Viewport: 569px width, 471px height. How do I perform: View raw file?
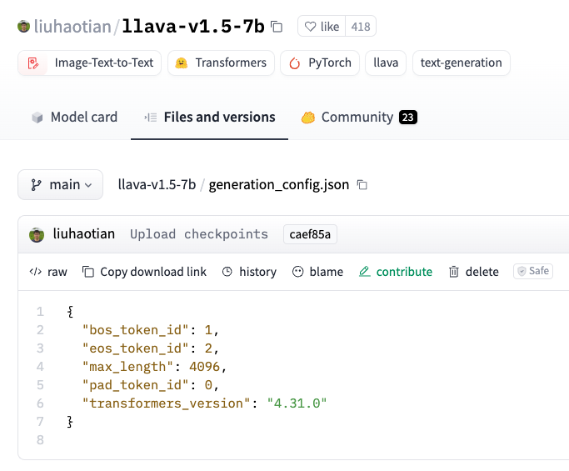(x=48, y=272)
